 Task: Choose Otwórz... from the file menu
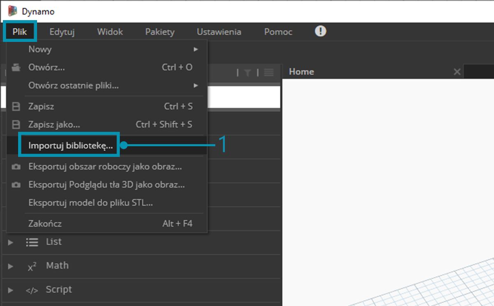coord(107,67)
